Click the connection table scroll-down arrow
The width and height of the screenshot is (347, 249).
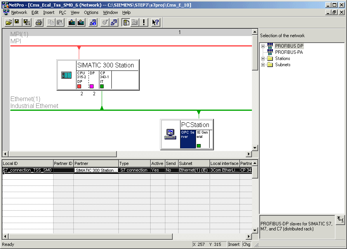point(255,230)
